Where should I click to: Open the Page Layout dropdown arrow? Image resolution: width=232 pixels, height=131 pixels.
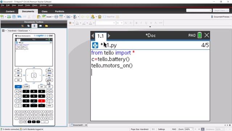65,17
